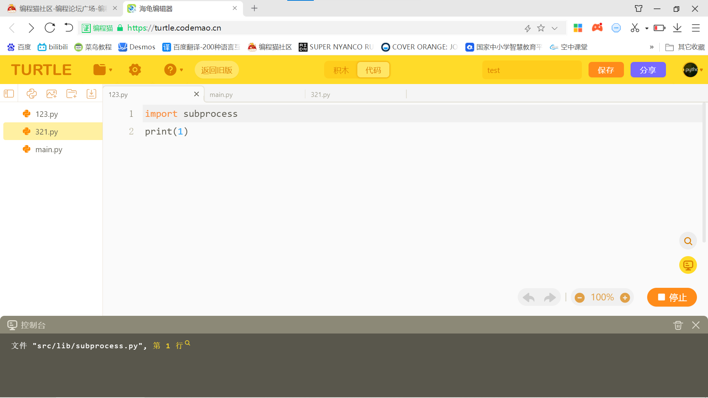Open the colorful grid apps extension
This screenshot has width=708, height=398.
point(578,28)
